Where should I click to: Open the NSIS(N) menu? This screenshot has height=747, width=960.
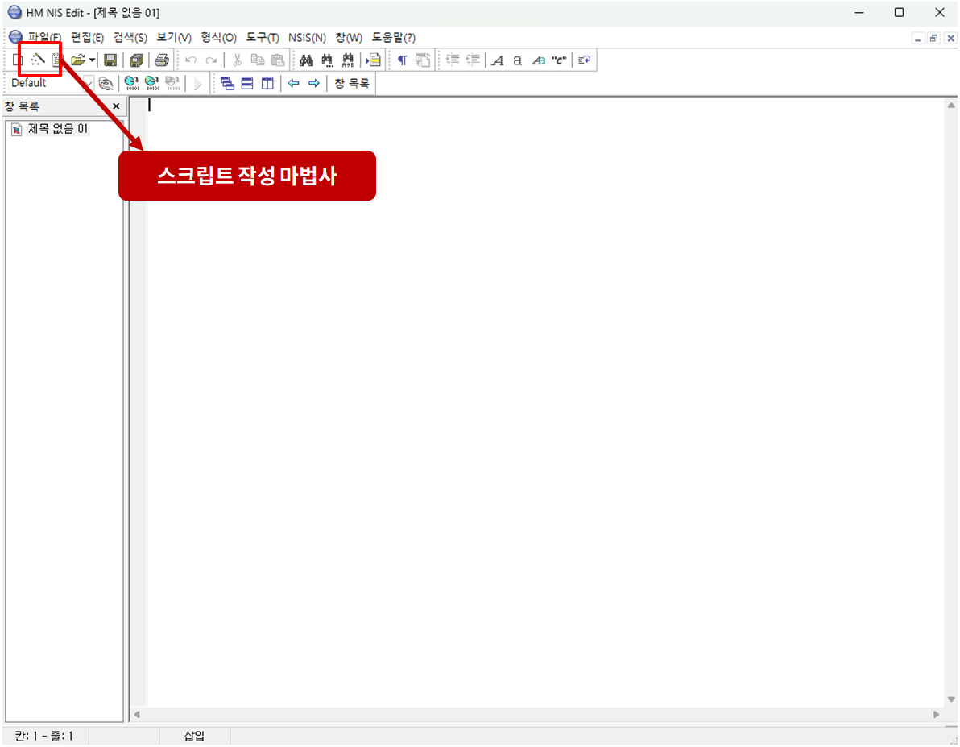tap(307, 37)
